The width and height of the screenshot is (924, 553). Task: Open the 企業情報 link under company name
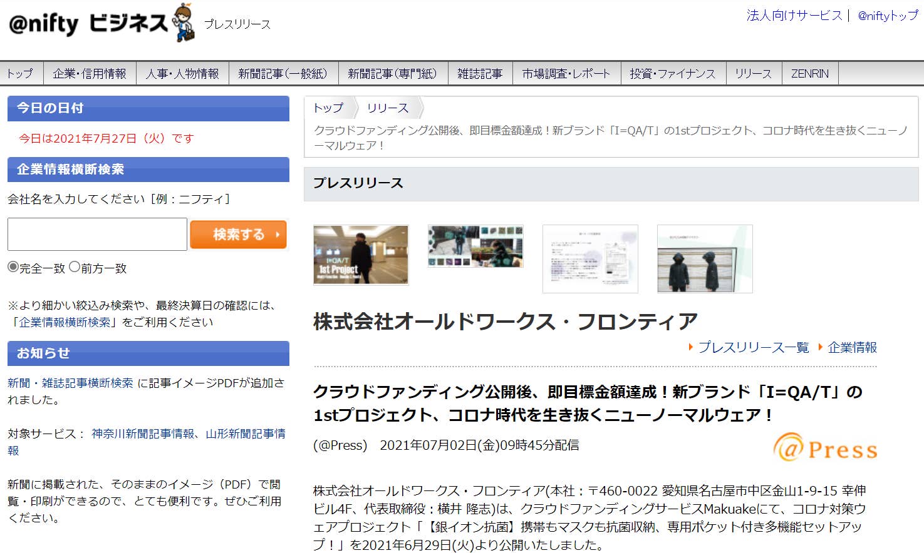pos(852,347)
